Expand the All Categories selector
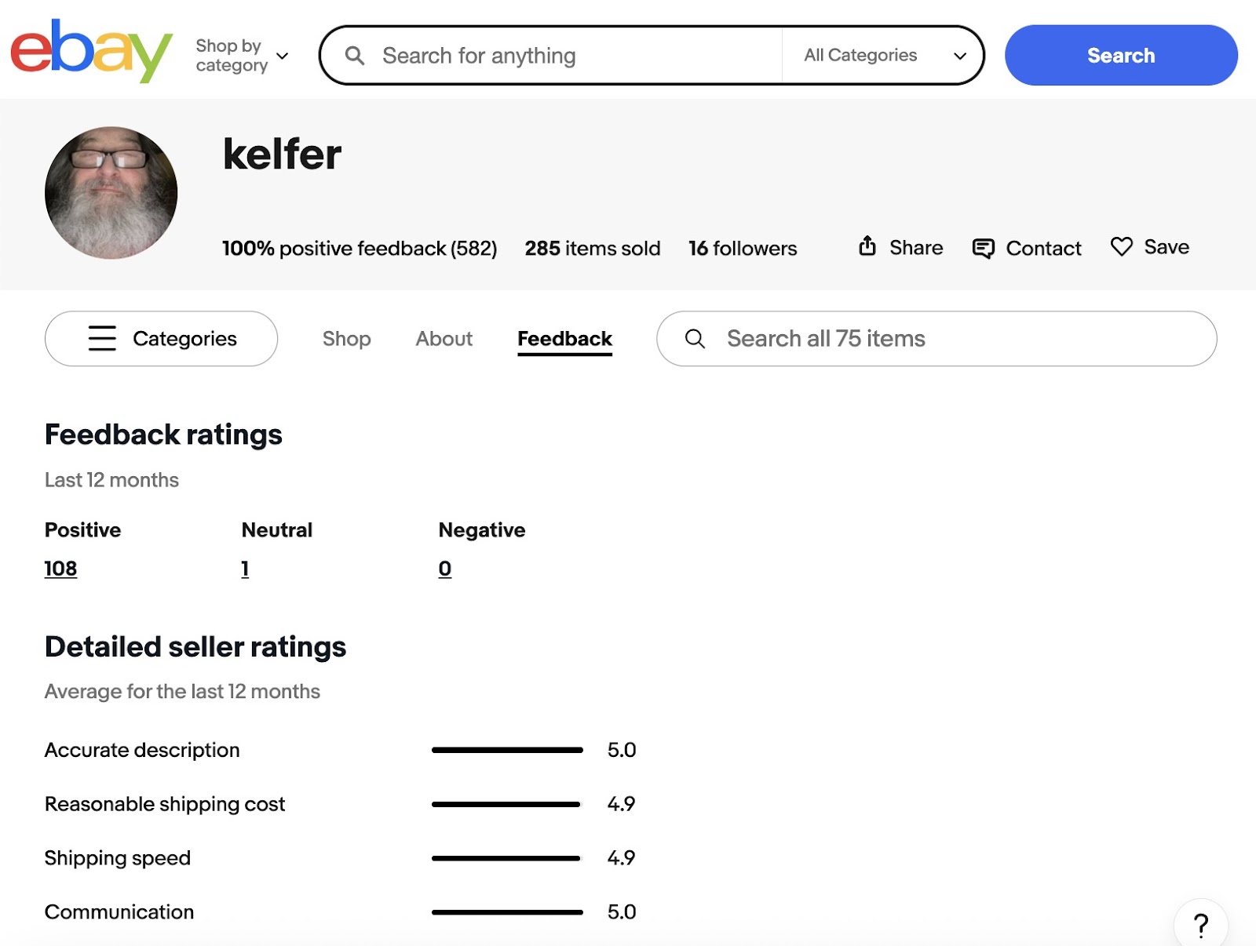The height and width of the screenshot is (946, 1256). 881,55
